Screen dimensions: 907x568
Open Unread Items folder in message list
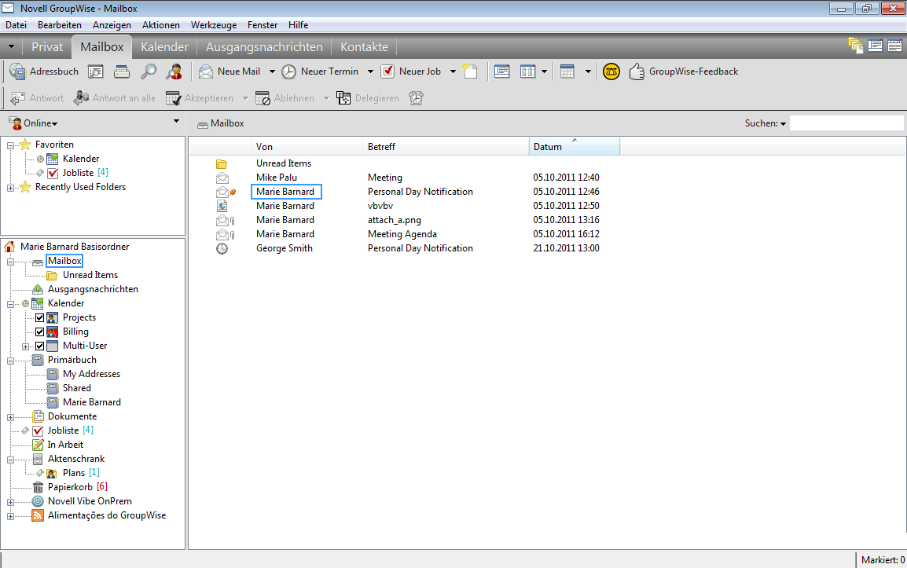pos(284,163)
